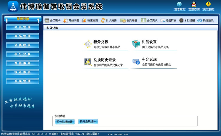The image size is (221, 136).
Task: Click the 积分兑换 tile icon
Action: pos(88,44)
